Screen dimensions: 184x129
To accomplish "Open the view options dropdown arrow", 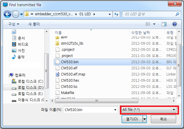I will click(154, 24).
